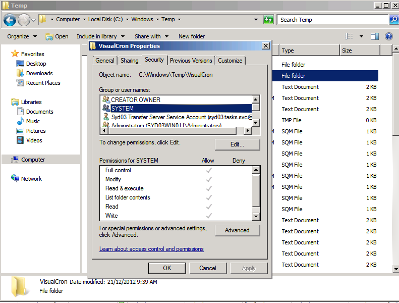
Task: Select CREATOR OWNER in user list
Action: (135, 100)
